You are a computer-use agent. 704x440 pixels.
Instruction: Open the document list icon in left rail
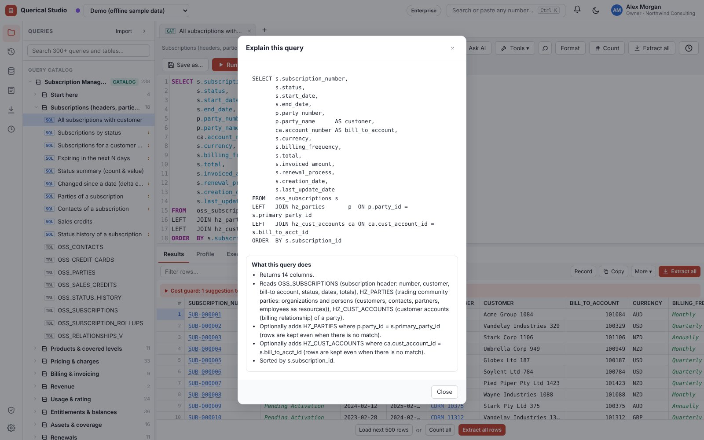point(11,91)
